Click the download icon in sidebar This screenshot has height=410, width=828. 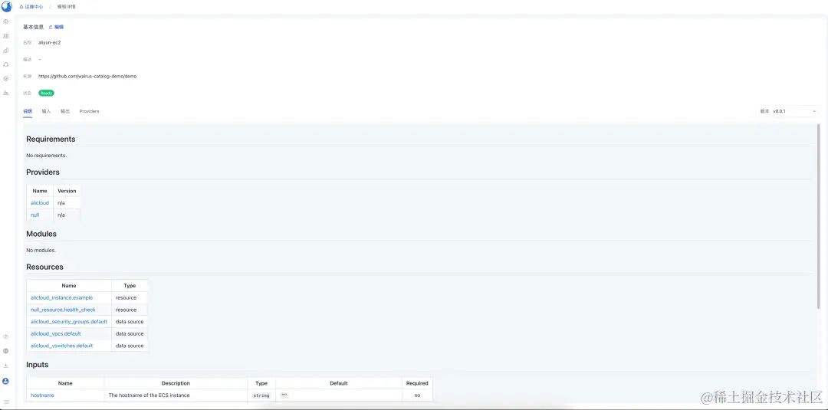pyautogui.click(x=6, y=365)
